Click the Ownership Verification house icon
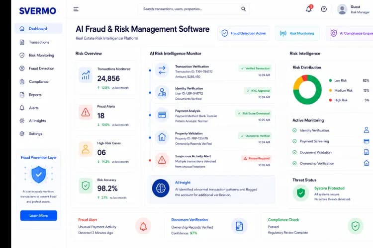 click(x=367, y=163)
